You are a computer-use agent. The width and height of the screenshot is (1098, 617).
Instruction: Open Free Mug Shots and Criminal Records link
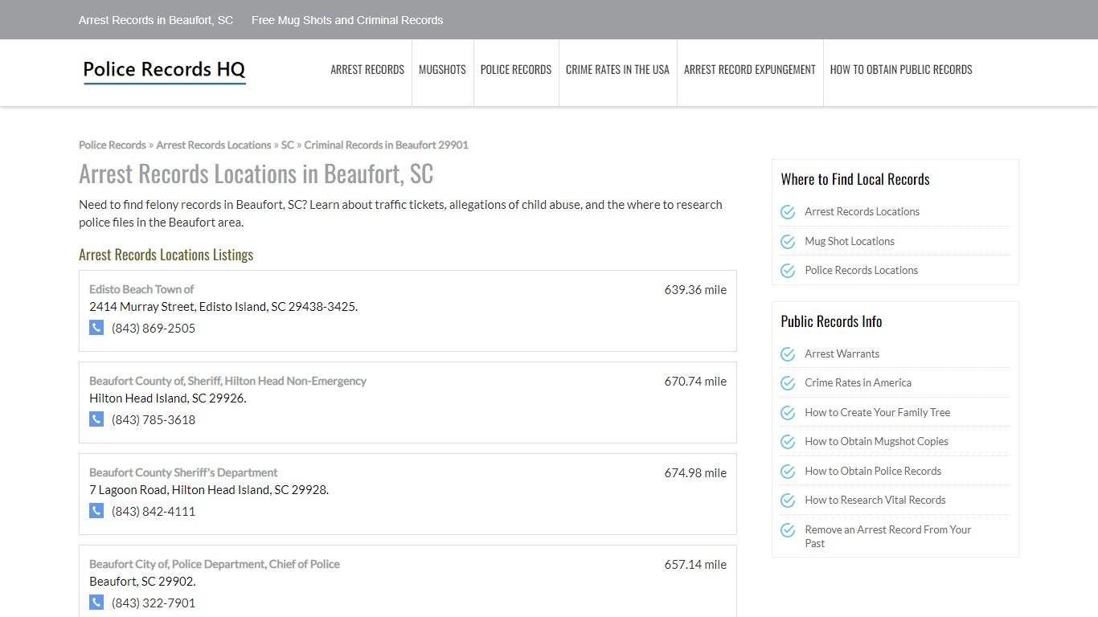coord(347,20)
